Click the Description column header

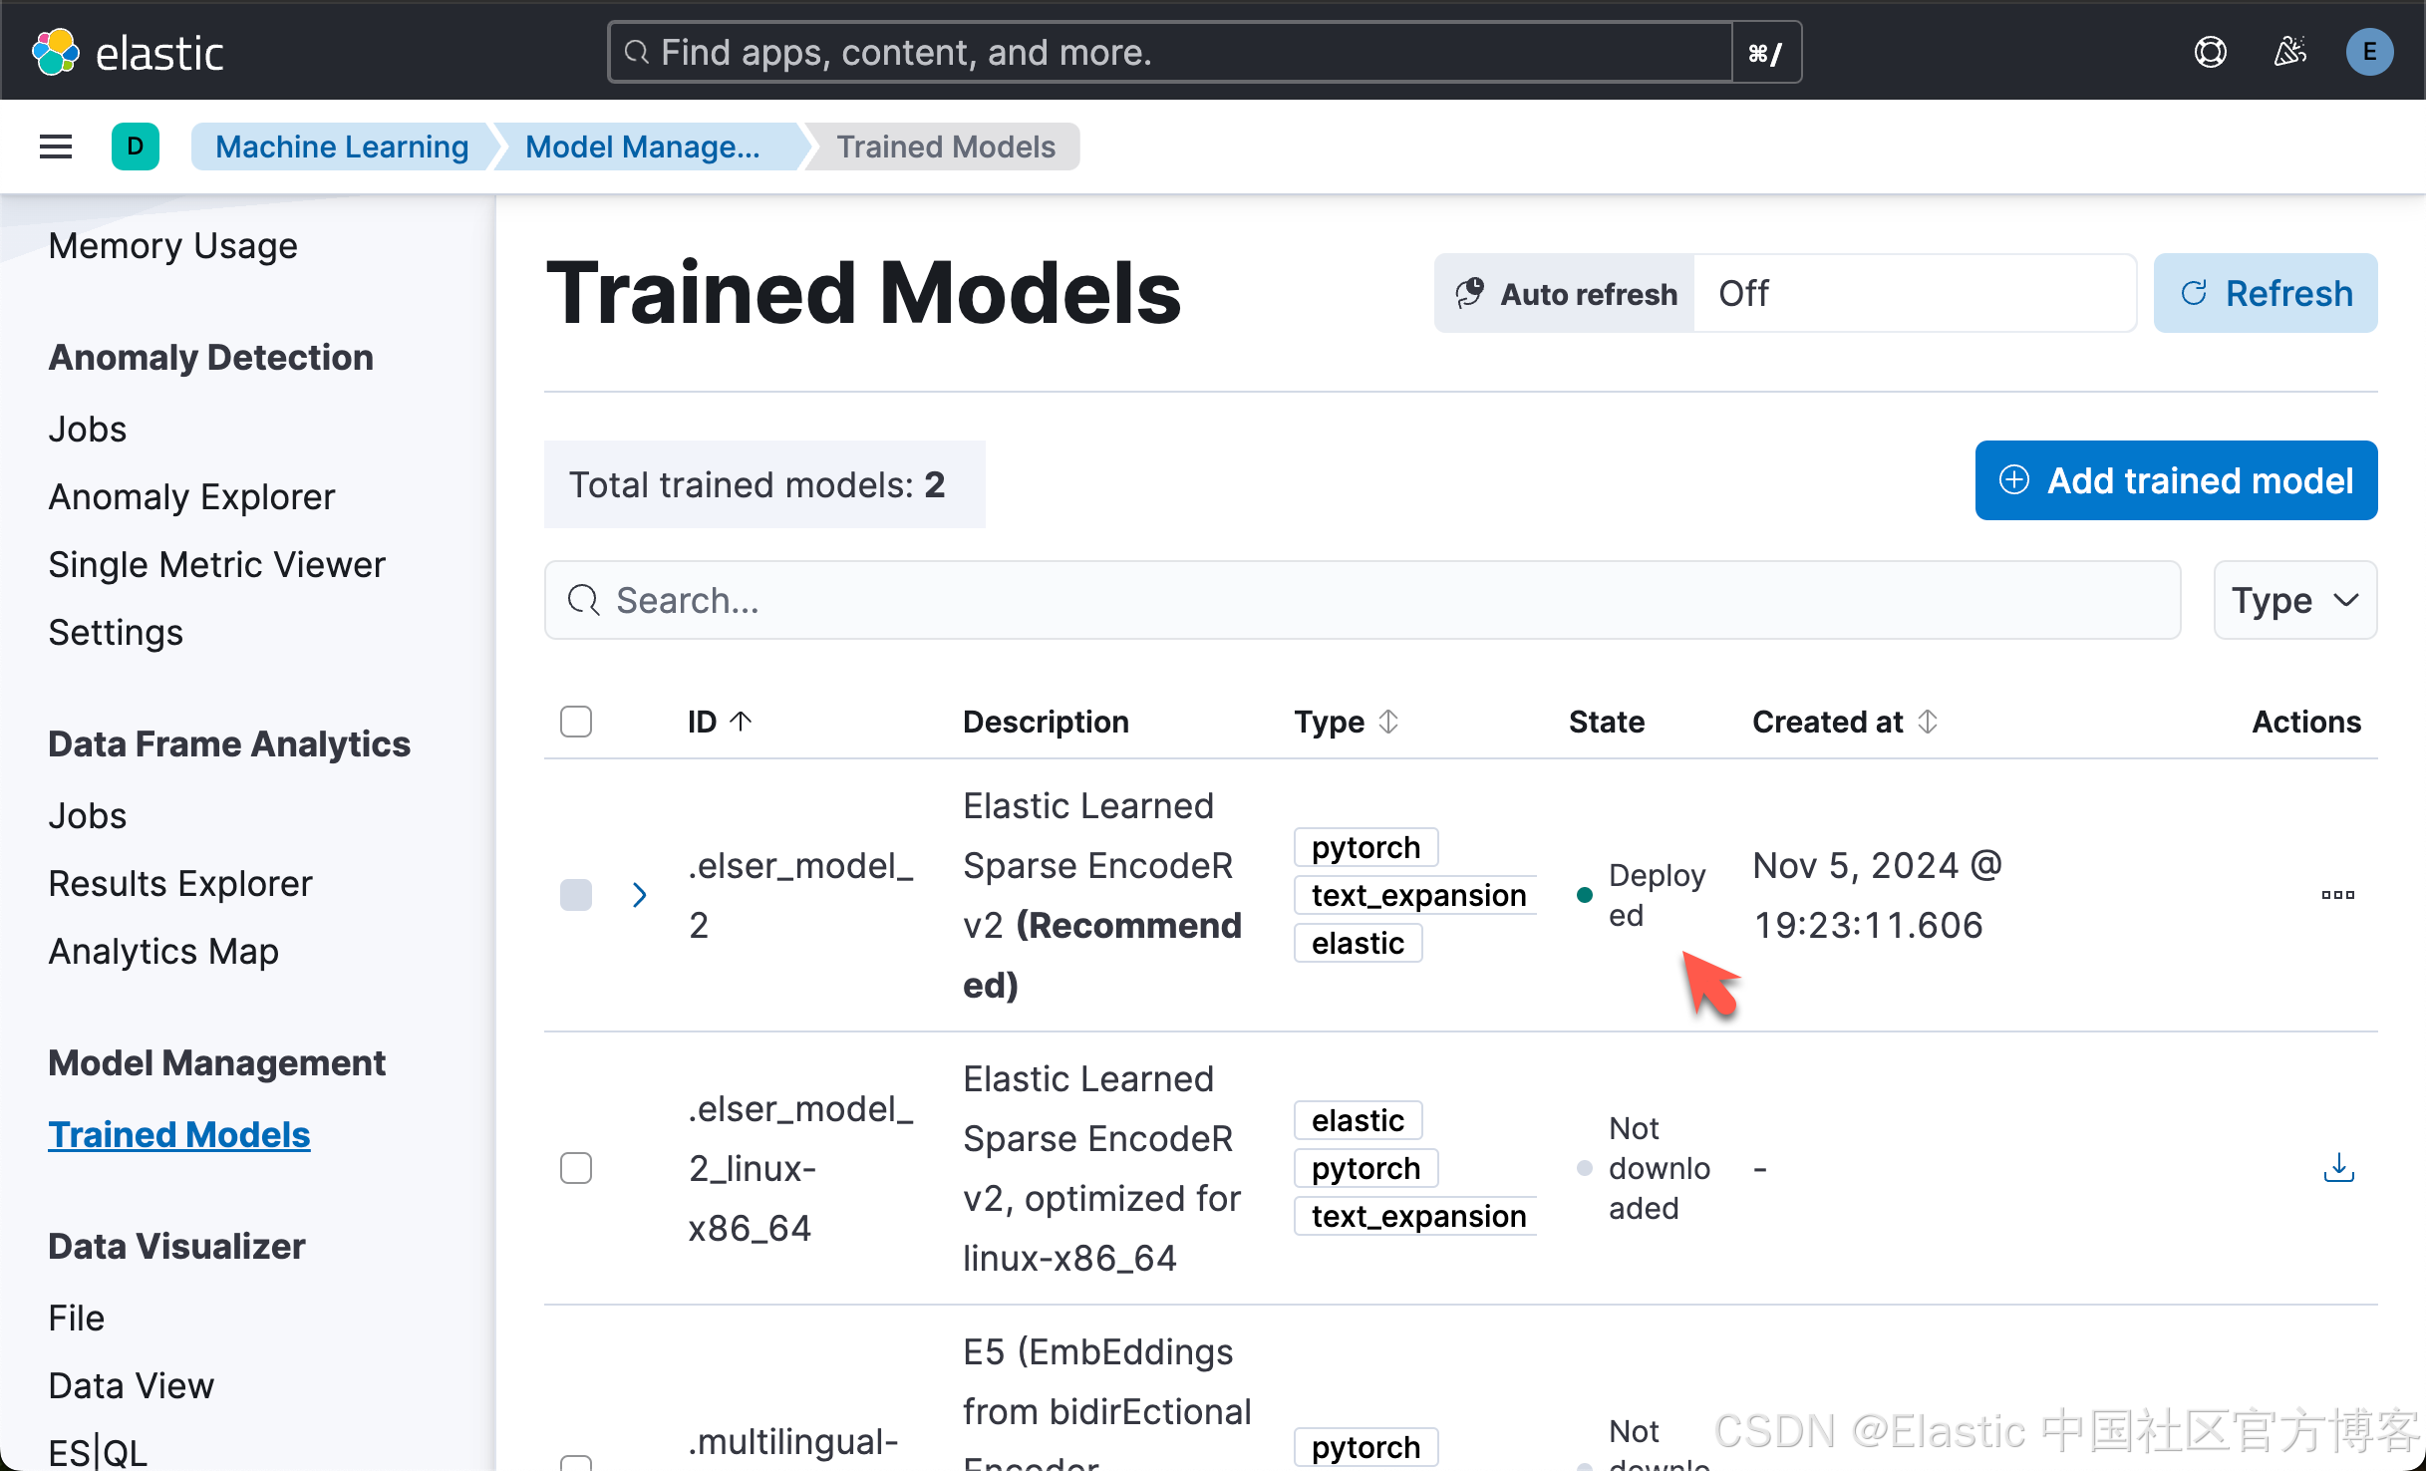tap(1046, 721)
